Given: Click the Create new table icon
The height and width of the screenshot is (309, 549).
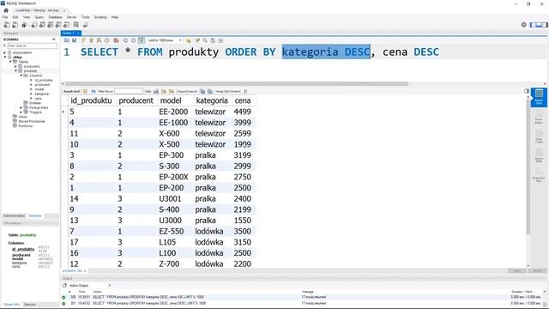Looking at the screenshot, I should coord(42,25).
